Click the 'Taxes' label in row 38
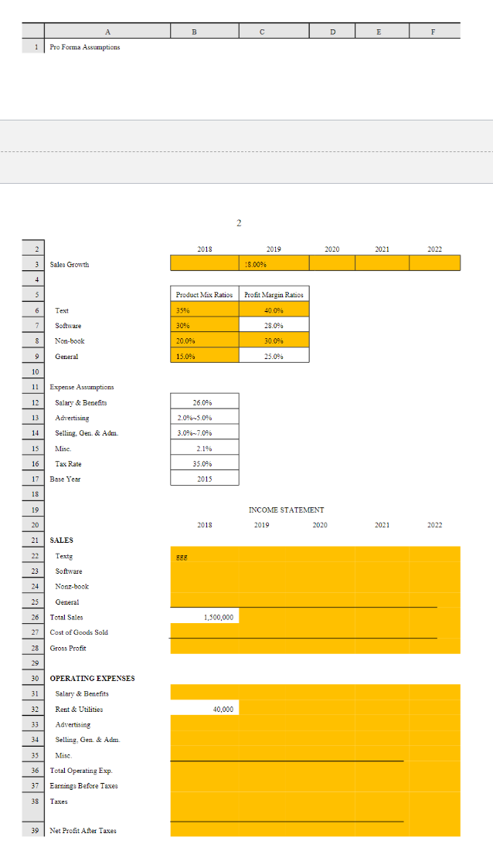 click(x=59, y=801)
